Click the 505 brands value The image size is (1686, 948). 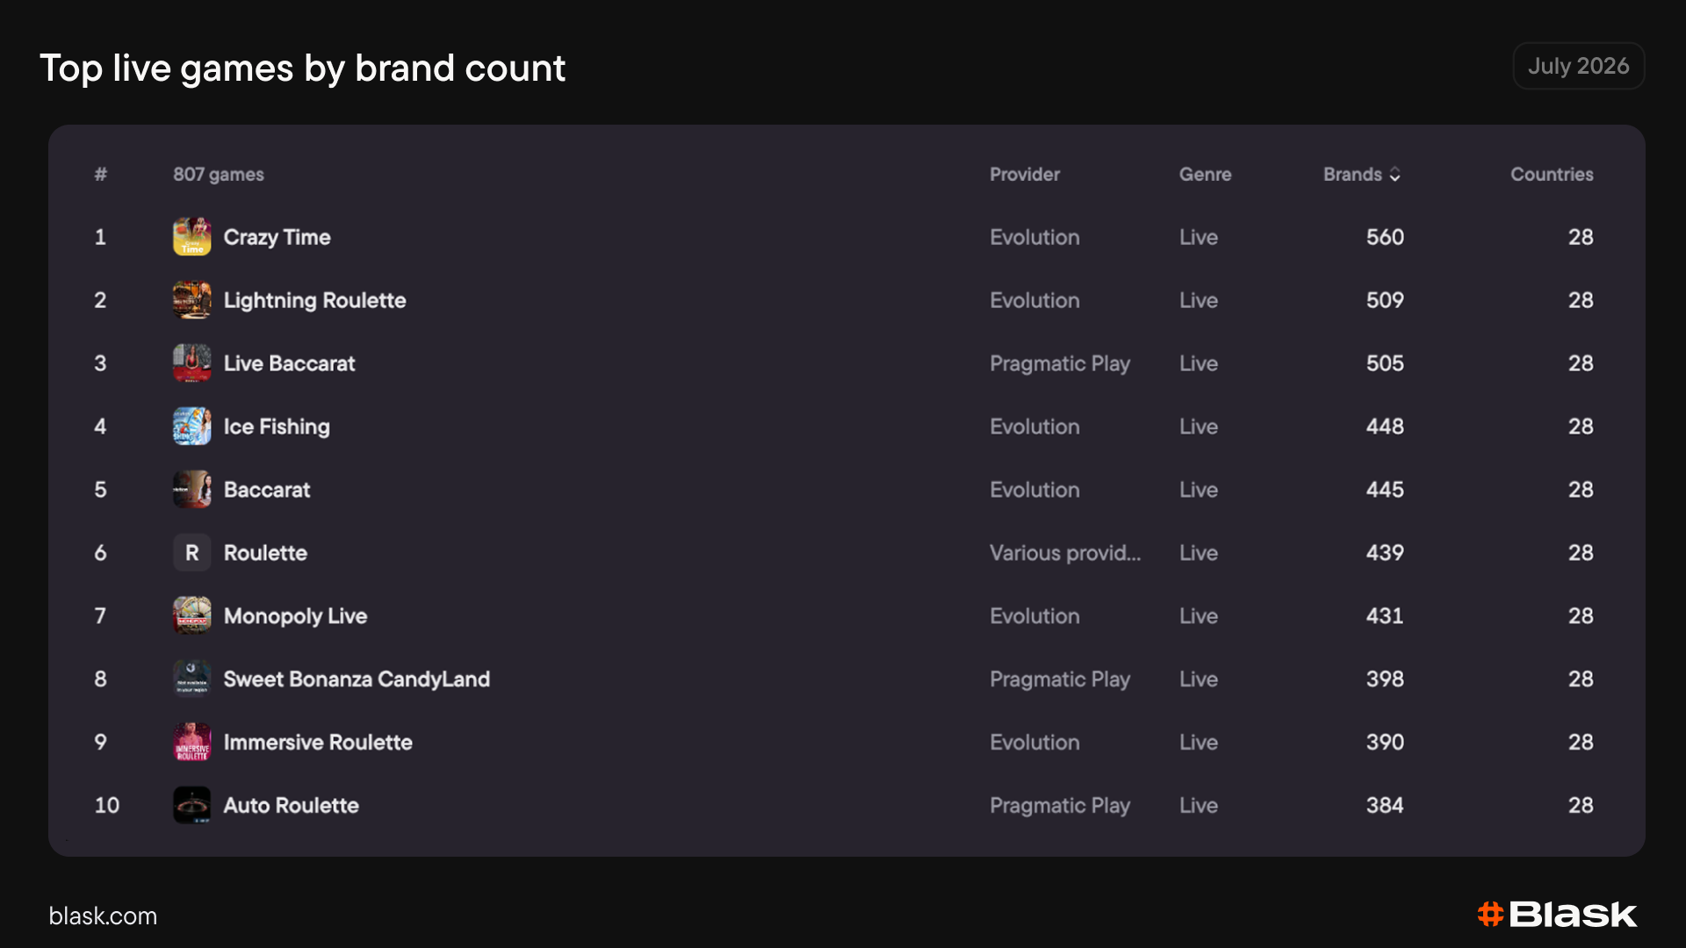coord(1385,363)
